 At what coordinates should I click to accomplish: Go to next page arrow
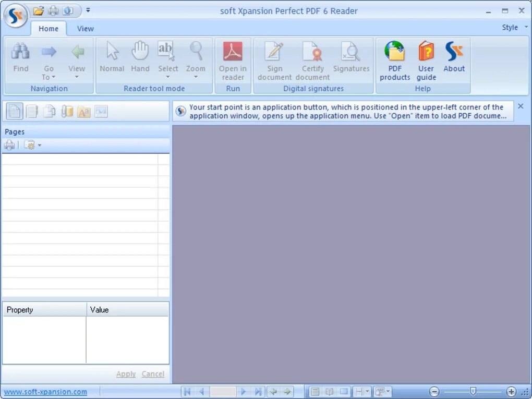coord(243,392)
